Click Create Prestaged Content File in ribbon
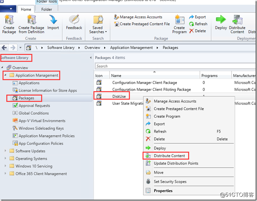The width and height of the screenshot is (257, 201). coord(142,24)
